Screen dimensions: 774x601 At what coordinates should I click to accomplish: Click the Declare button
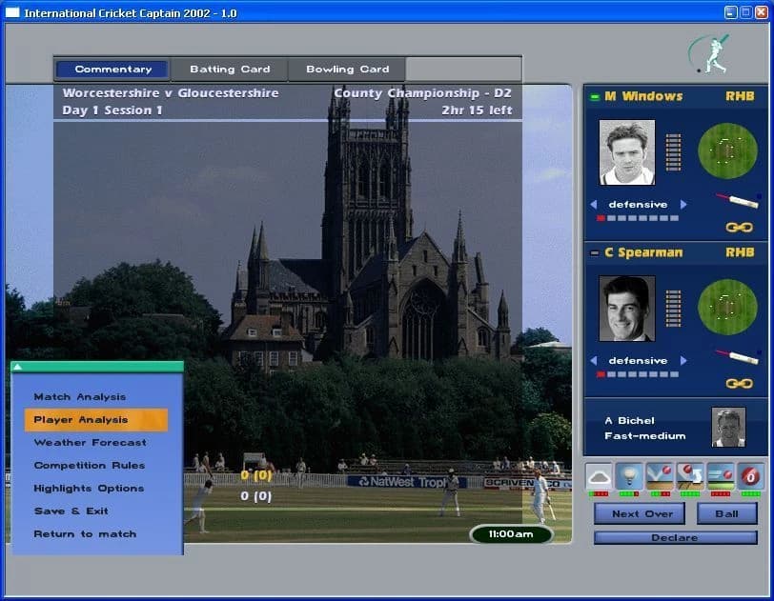coord(673,537)
